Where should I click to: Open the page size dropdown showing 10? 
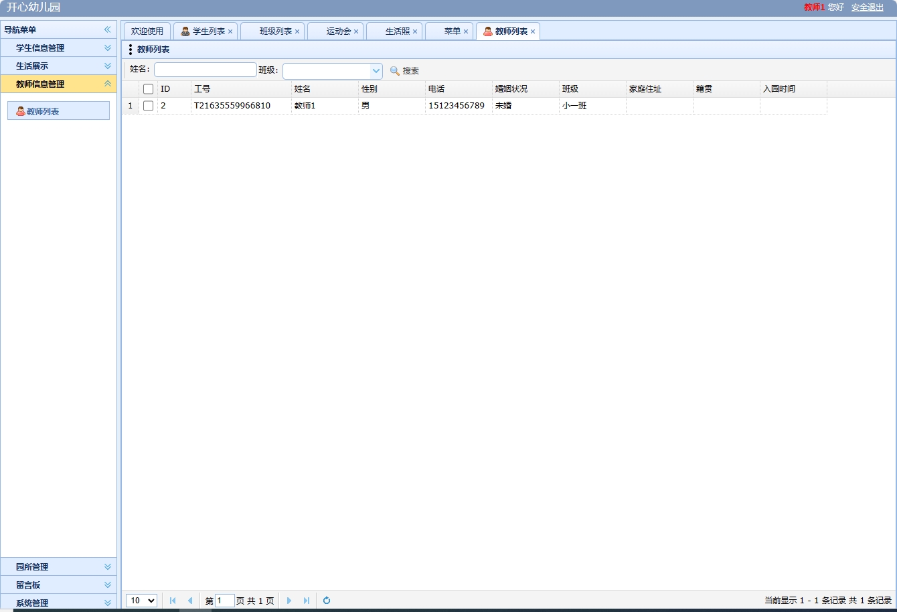[141, 601]
